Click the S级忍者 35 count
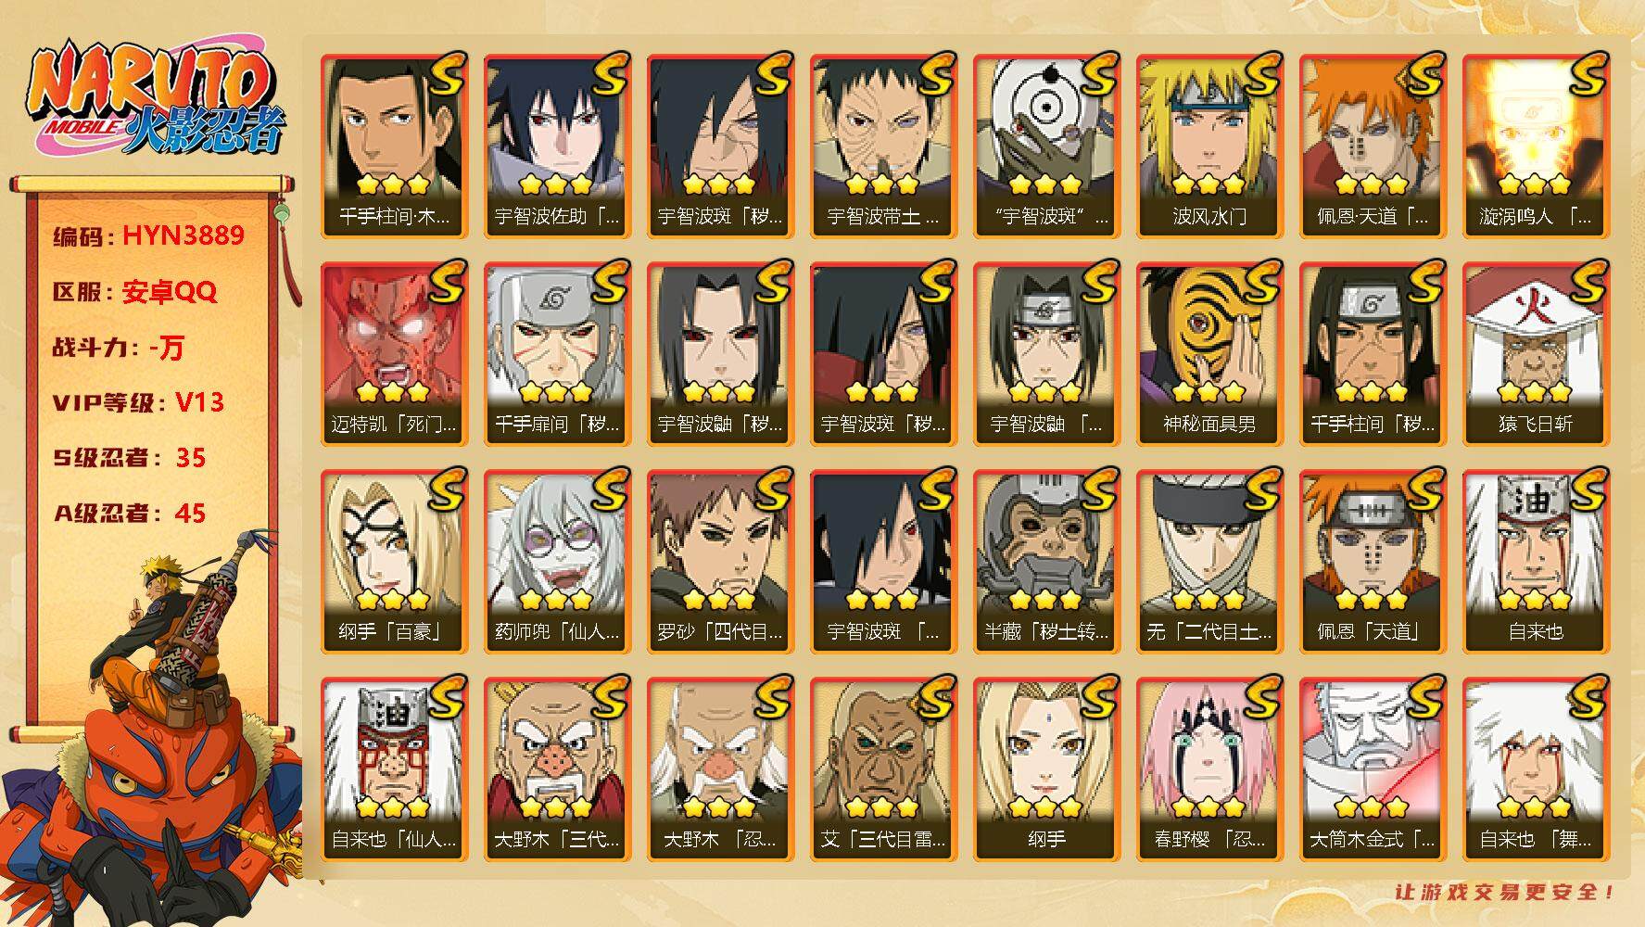Image resolution: width=1645 pixels, height=927 pixels. point(130,458)
